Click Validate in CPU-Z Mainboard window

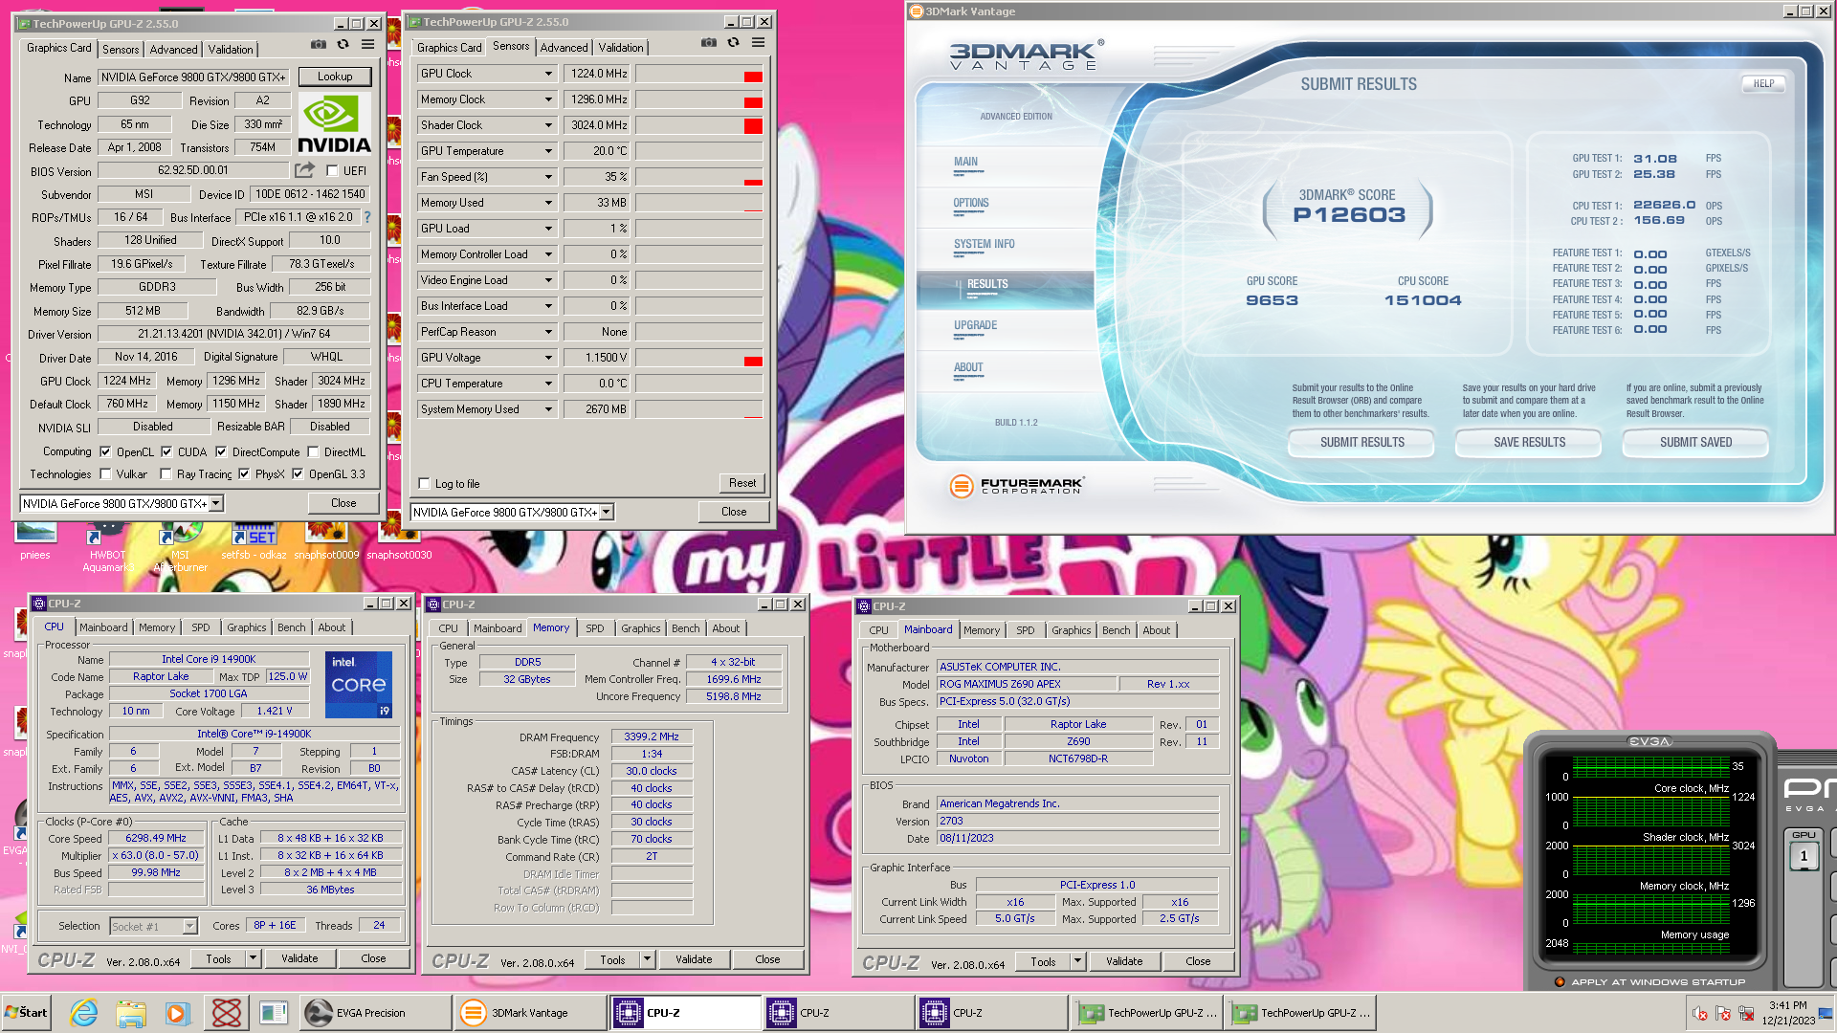click(1124, 961)
